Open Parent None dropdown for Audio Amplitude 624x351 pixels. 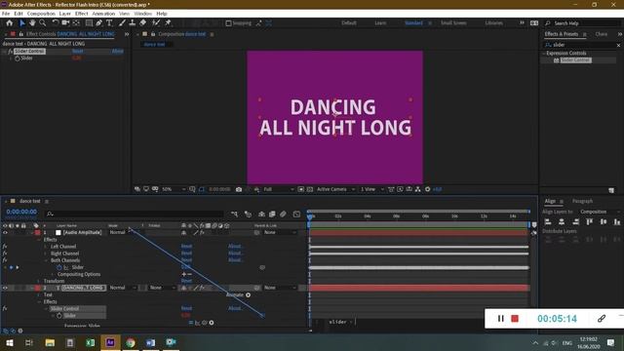pos(280,232)
